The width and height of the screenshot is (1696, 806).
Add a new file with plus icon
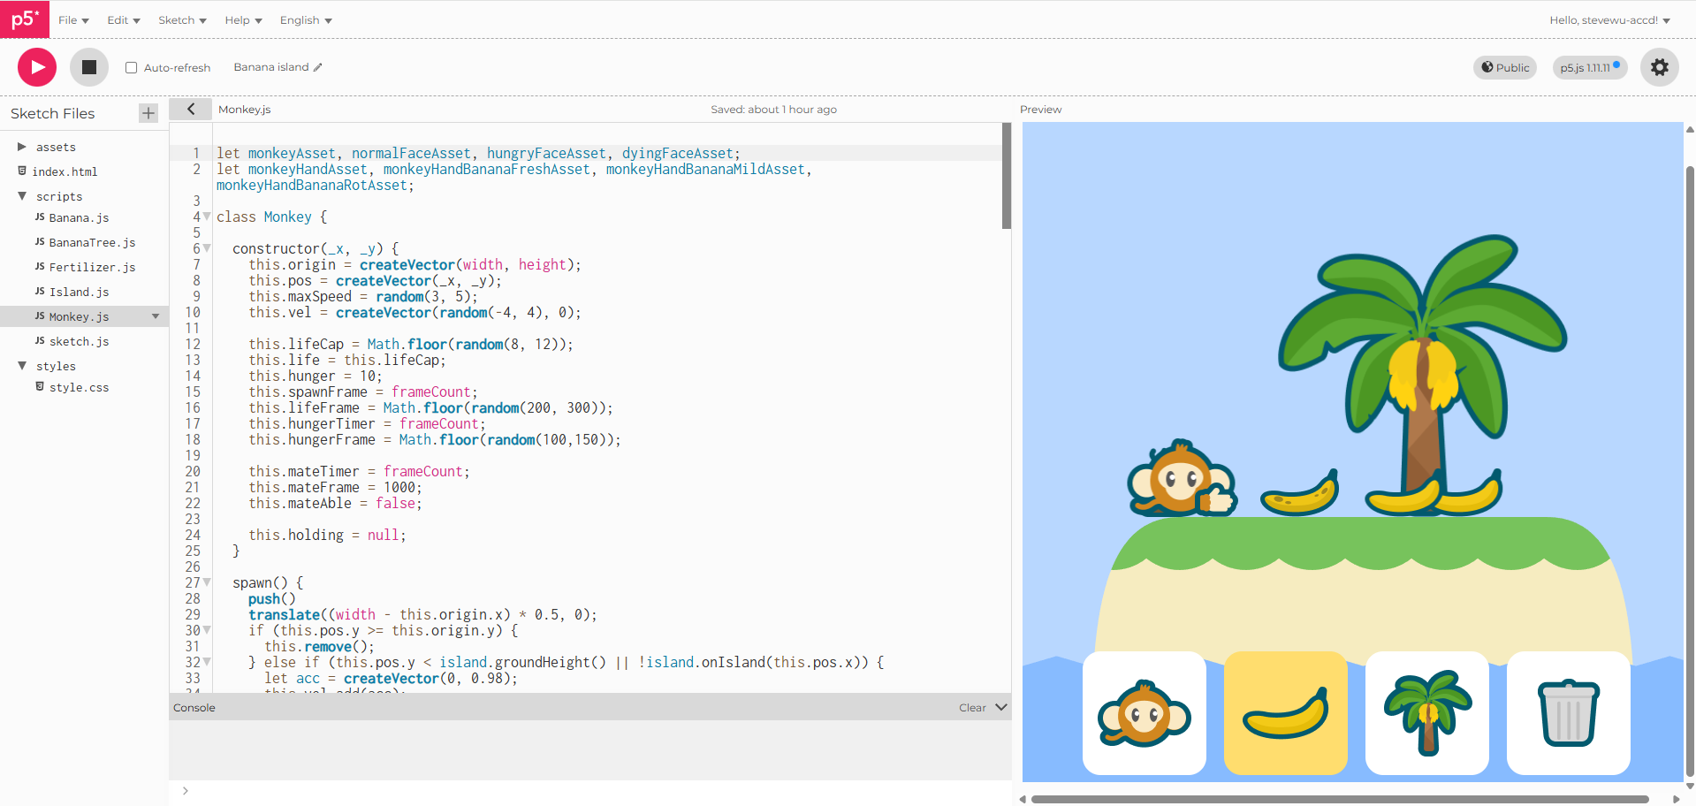click(x=148, y=113)
